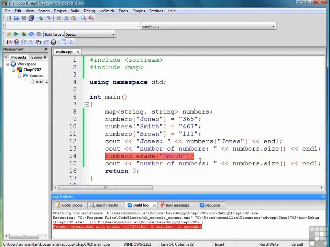
Task: Start debugging with the Debug/Continue icon
Action: (9, 42)
